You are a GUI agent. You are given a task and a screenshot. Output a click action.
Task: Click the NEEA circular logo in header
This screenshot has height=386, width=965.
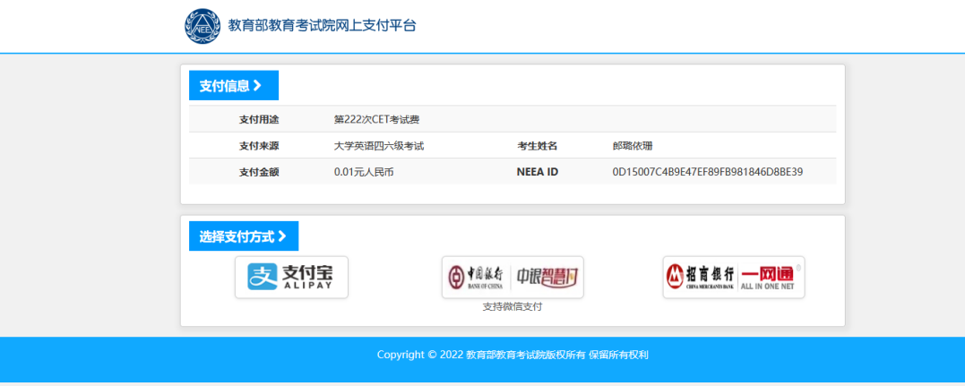[202, 26]
